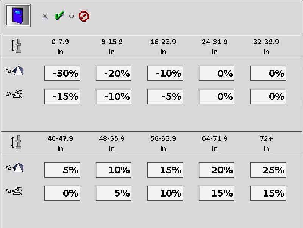Image resolution: width=303 pixels, height=228 pixels.
Task: Select the disabled radio button beside red circle
Action: [72, 16]
